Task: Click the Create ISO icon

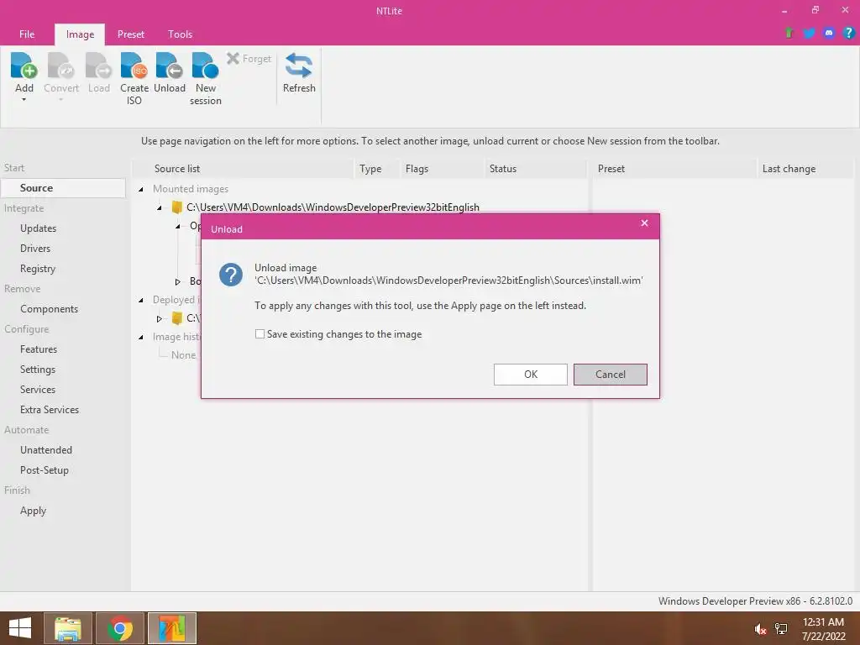Action: coord(134,66)
